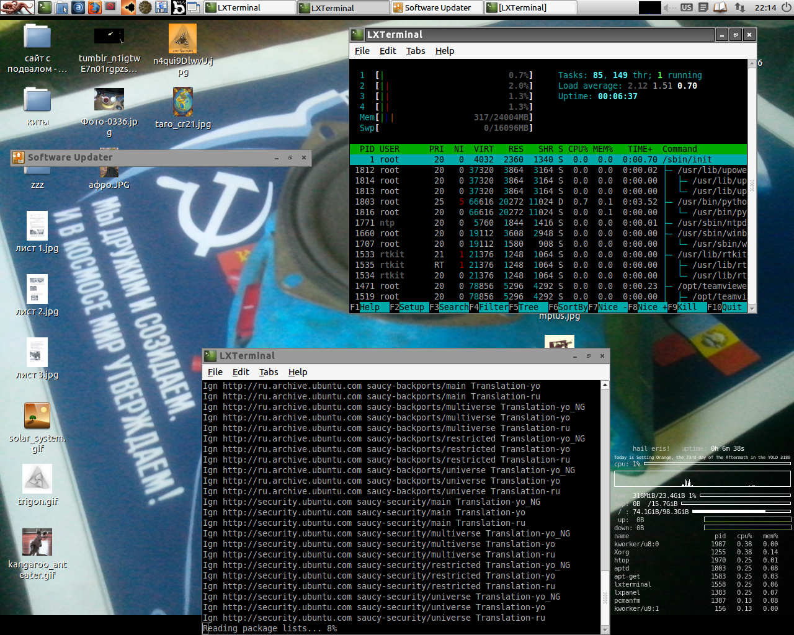Switch keyboard layout via US indicator
This screenshot has width=794, height=635.
[x=686, y=7]
